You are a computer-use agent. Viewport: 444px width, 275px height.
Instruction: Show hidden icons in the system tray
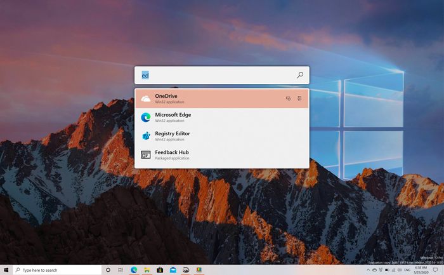tap(368, 270)
